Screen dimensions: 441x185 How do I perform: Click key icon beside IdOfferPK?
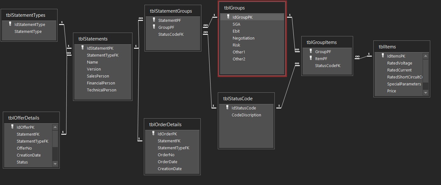[12, 127]
